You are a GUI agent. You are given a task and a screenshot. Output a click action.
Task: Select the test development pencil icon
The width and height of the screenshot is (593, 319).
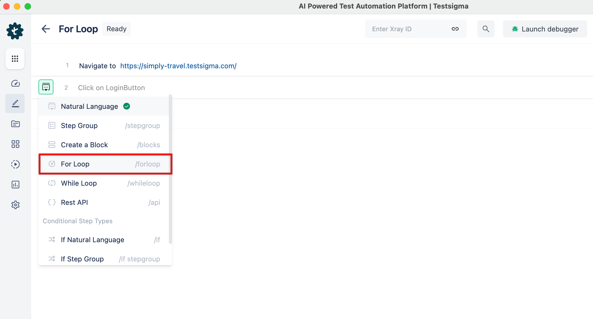pos(15,103)
